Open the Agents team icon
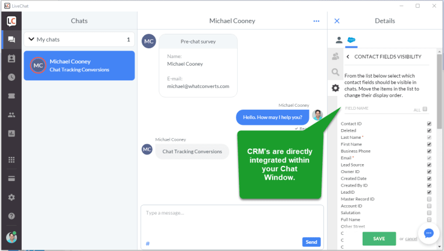444x251 pixels. coord(11,115)
